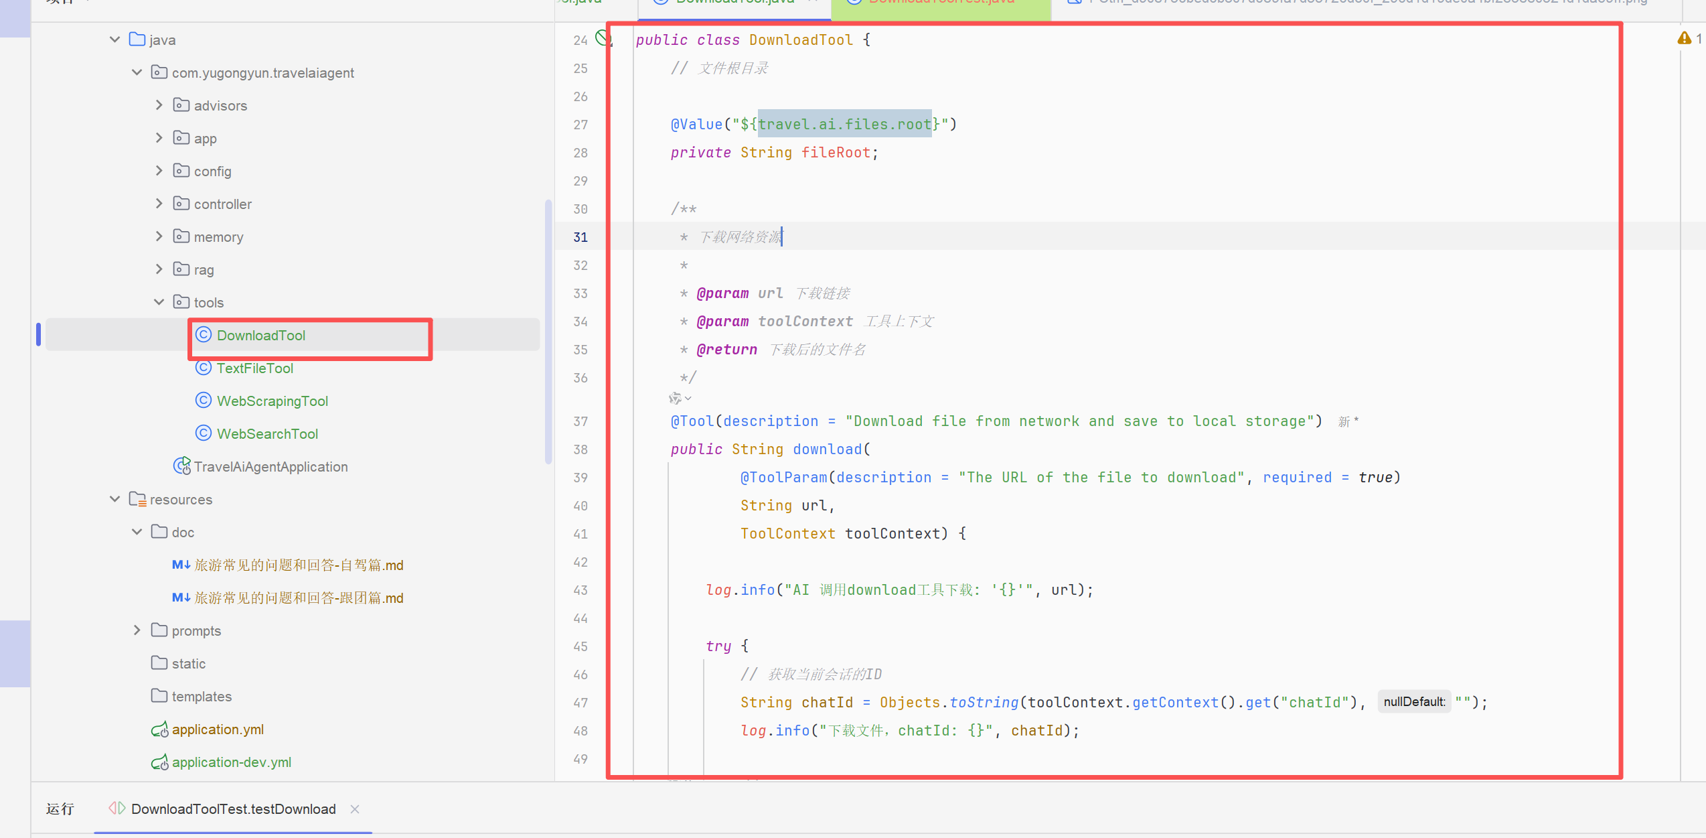Expand the advisors package
Viewport: 1706px width, 838px height.
tap(159, 105)
